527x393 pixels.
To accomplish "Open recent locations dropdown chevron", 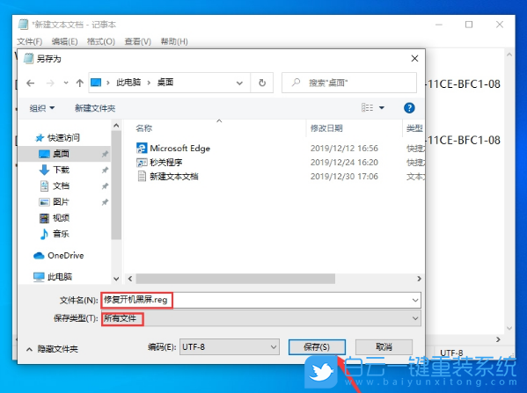I will tap(66, 83).
